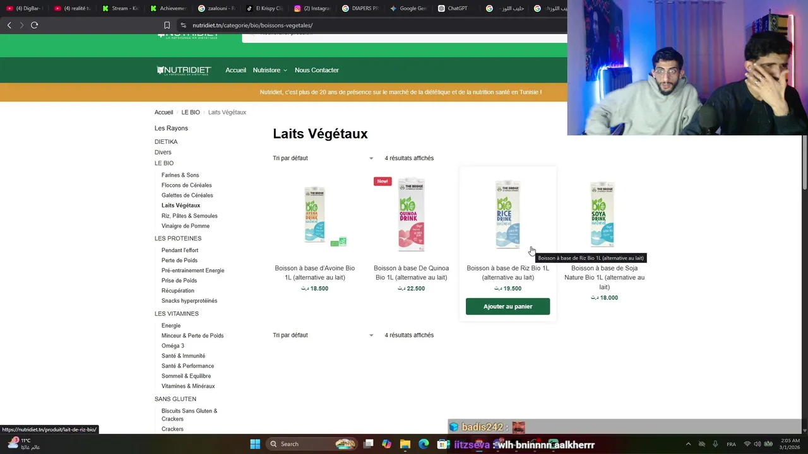The height and width of the screenshot is (454, 808).
Task: Open SANS GLUTEN category
Action: click(175, 399)
